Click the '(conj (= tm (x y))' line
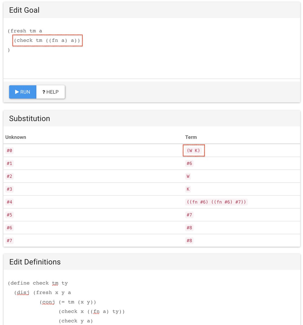This screenshot has height=325, width=303. [x=68, y=302]
